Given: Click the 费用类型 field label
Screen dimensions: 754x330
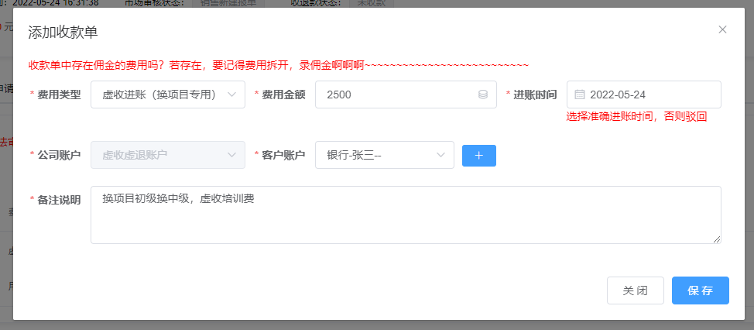Looking at the screenshot, I should 59,95.
